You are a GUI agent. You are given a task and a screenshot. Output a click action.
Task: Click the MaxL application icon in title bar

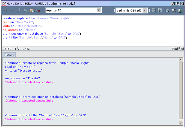(4, 4)
